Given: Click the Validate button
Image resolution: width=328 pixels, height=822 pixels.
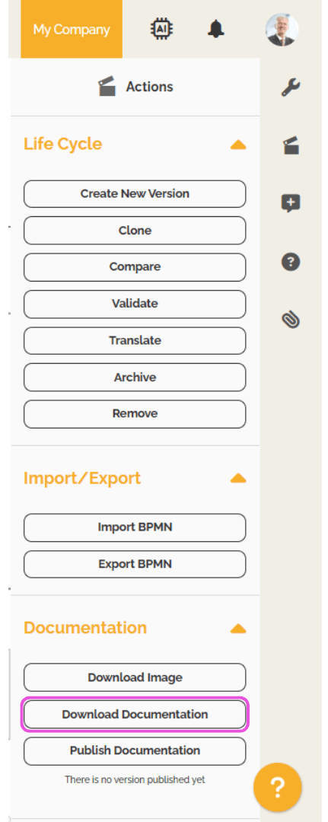Looking at the screenshot, I should click(135, 304).
